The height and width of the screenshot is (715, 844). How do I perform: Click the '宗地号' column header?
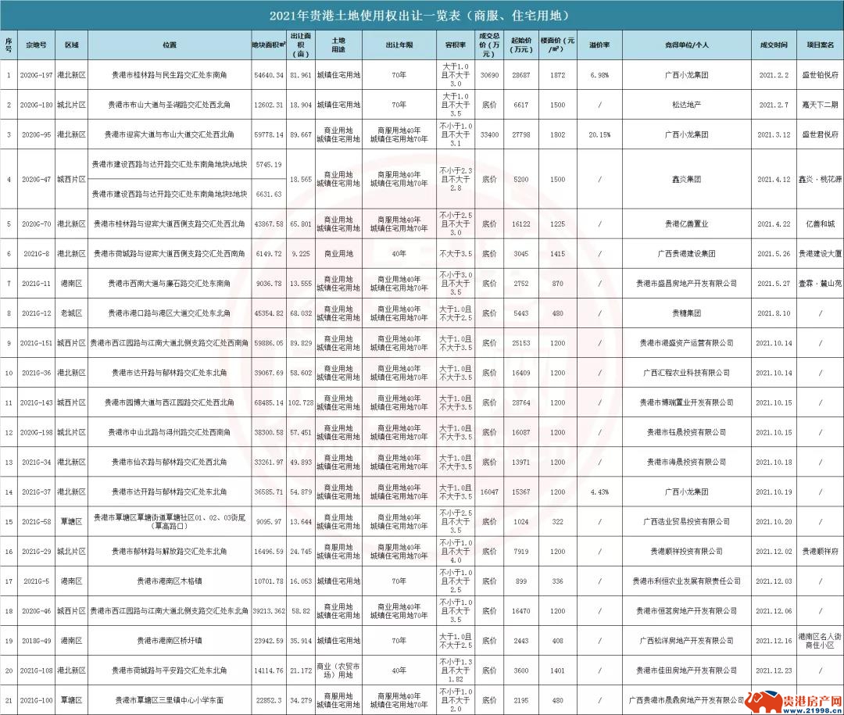tap(36, 45)
